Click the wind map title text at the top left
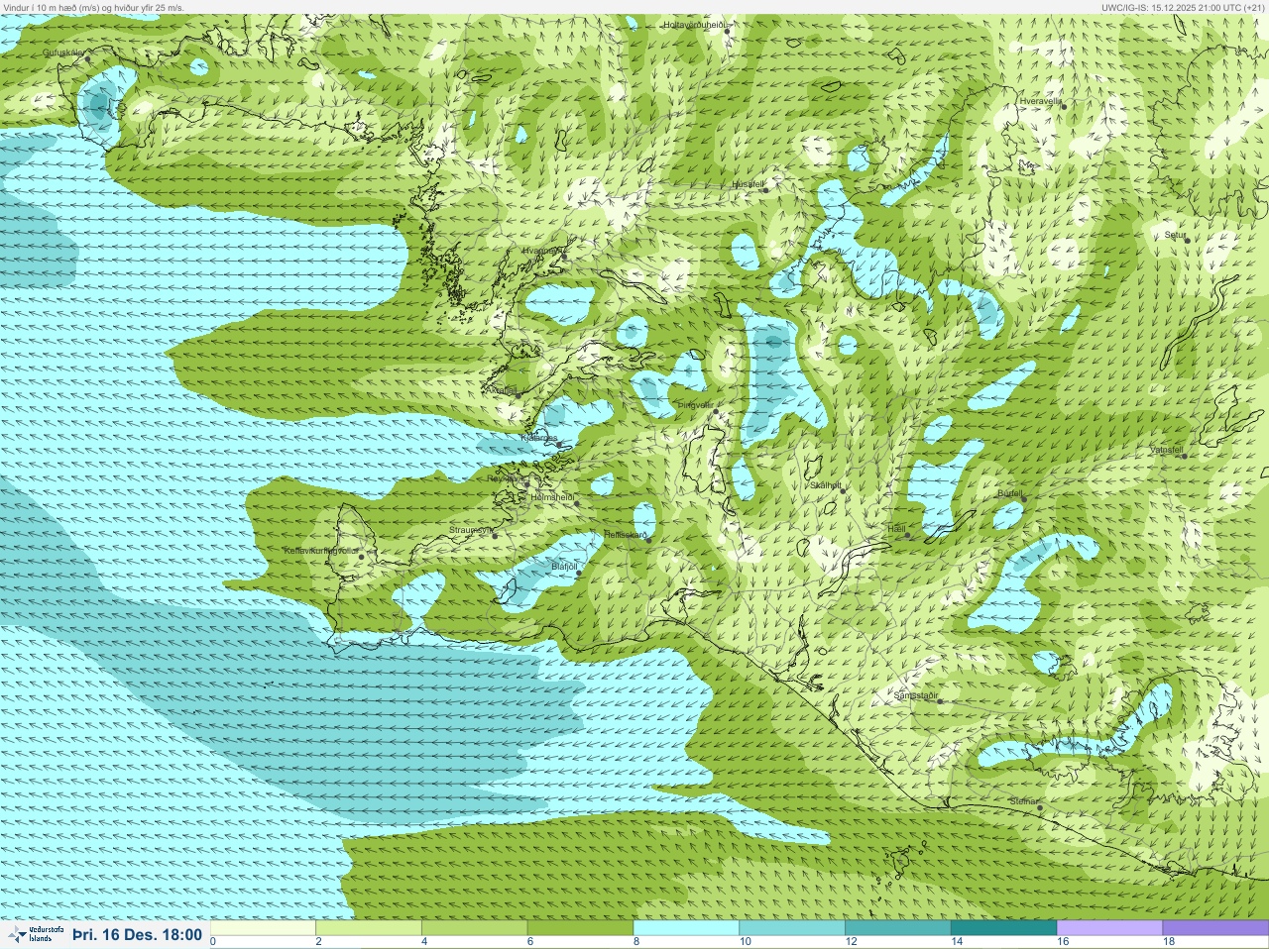 [x=93, y=7]
